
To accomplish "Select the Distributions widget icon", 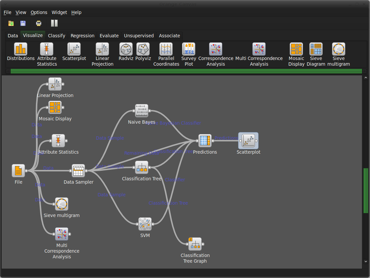I will coord(21,49).
